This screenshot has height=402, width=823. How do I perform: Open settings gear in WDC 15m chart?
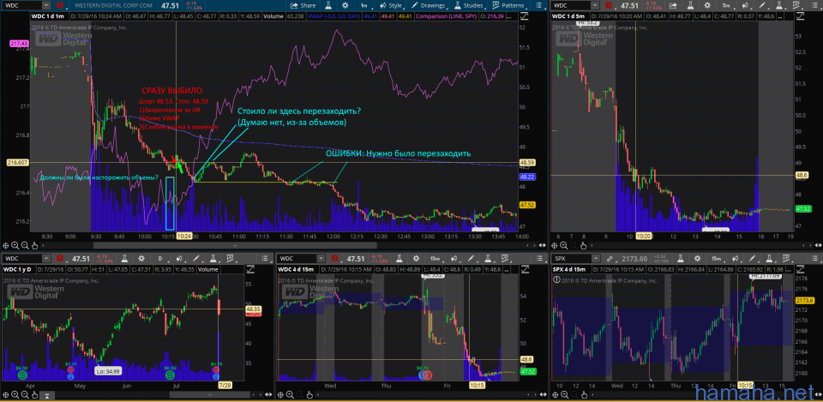[416, 258]
